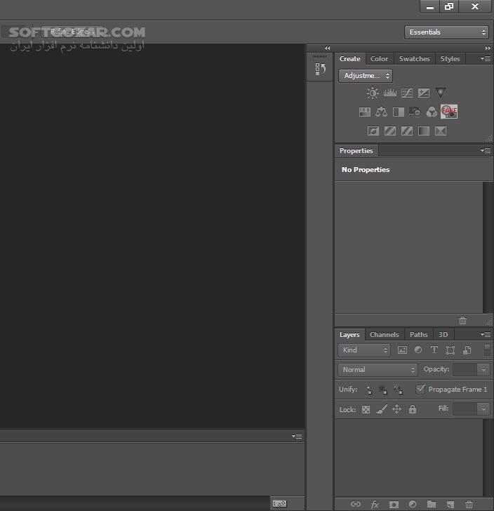Image resolution: width=494 pixels, height=511 pixels.
Task: Create new fill or adjustment layer icon
Action: click(x=413, y=504)
